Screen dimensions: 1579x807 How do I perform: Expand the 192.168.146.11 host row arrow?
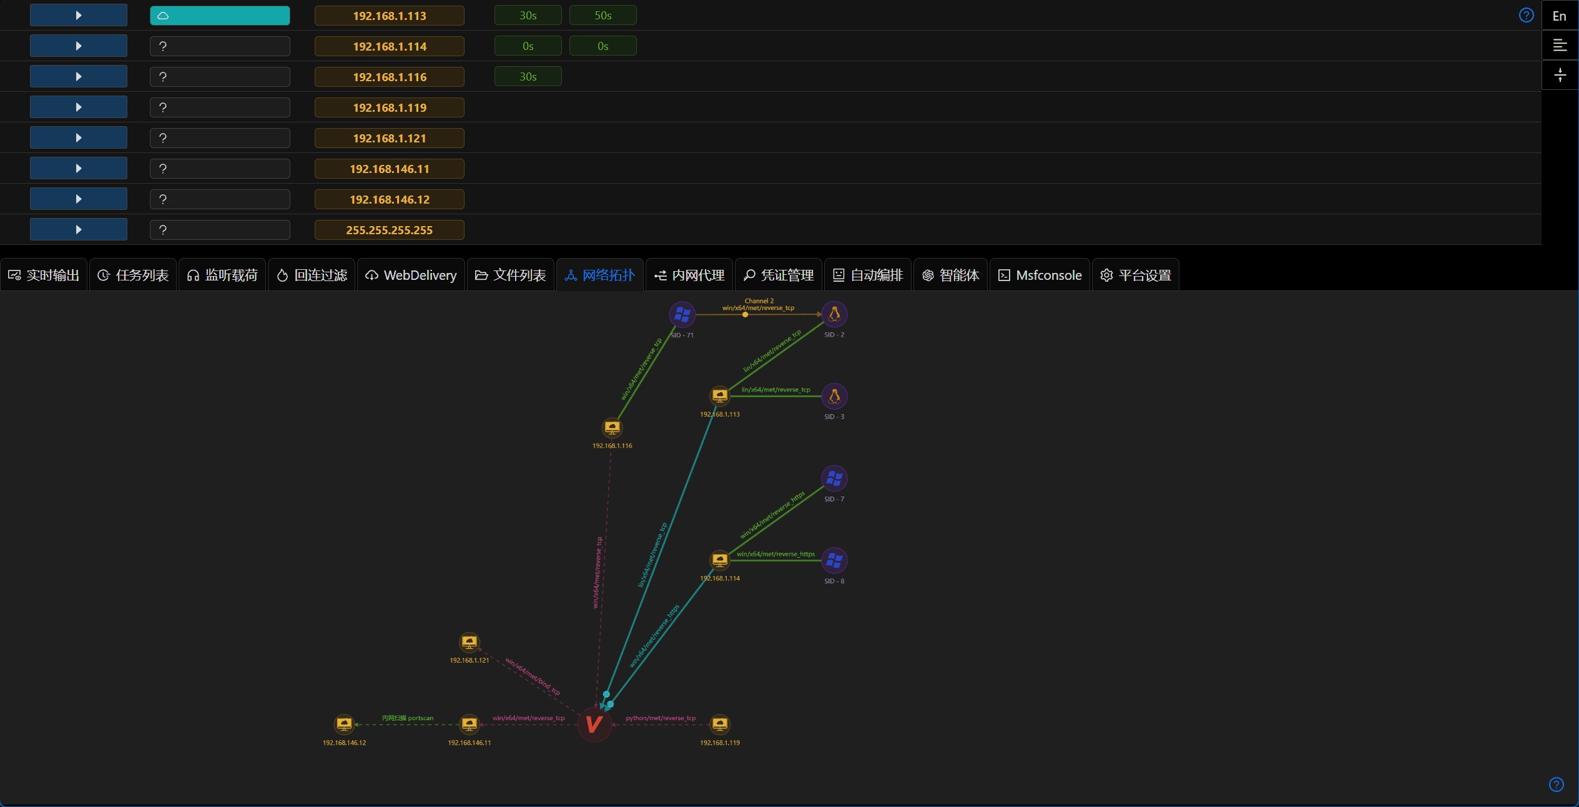coord(79,169)
